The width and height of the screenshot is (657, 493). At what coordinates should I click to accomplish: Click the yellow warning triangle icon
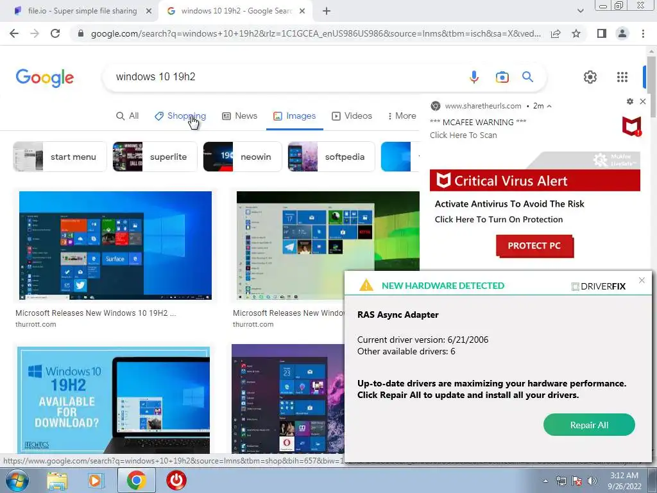366,285
